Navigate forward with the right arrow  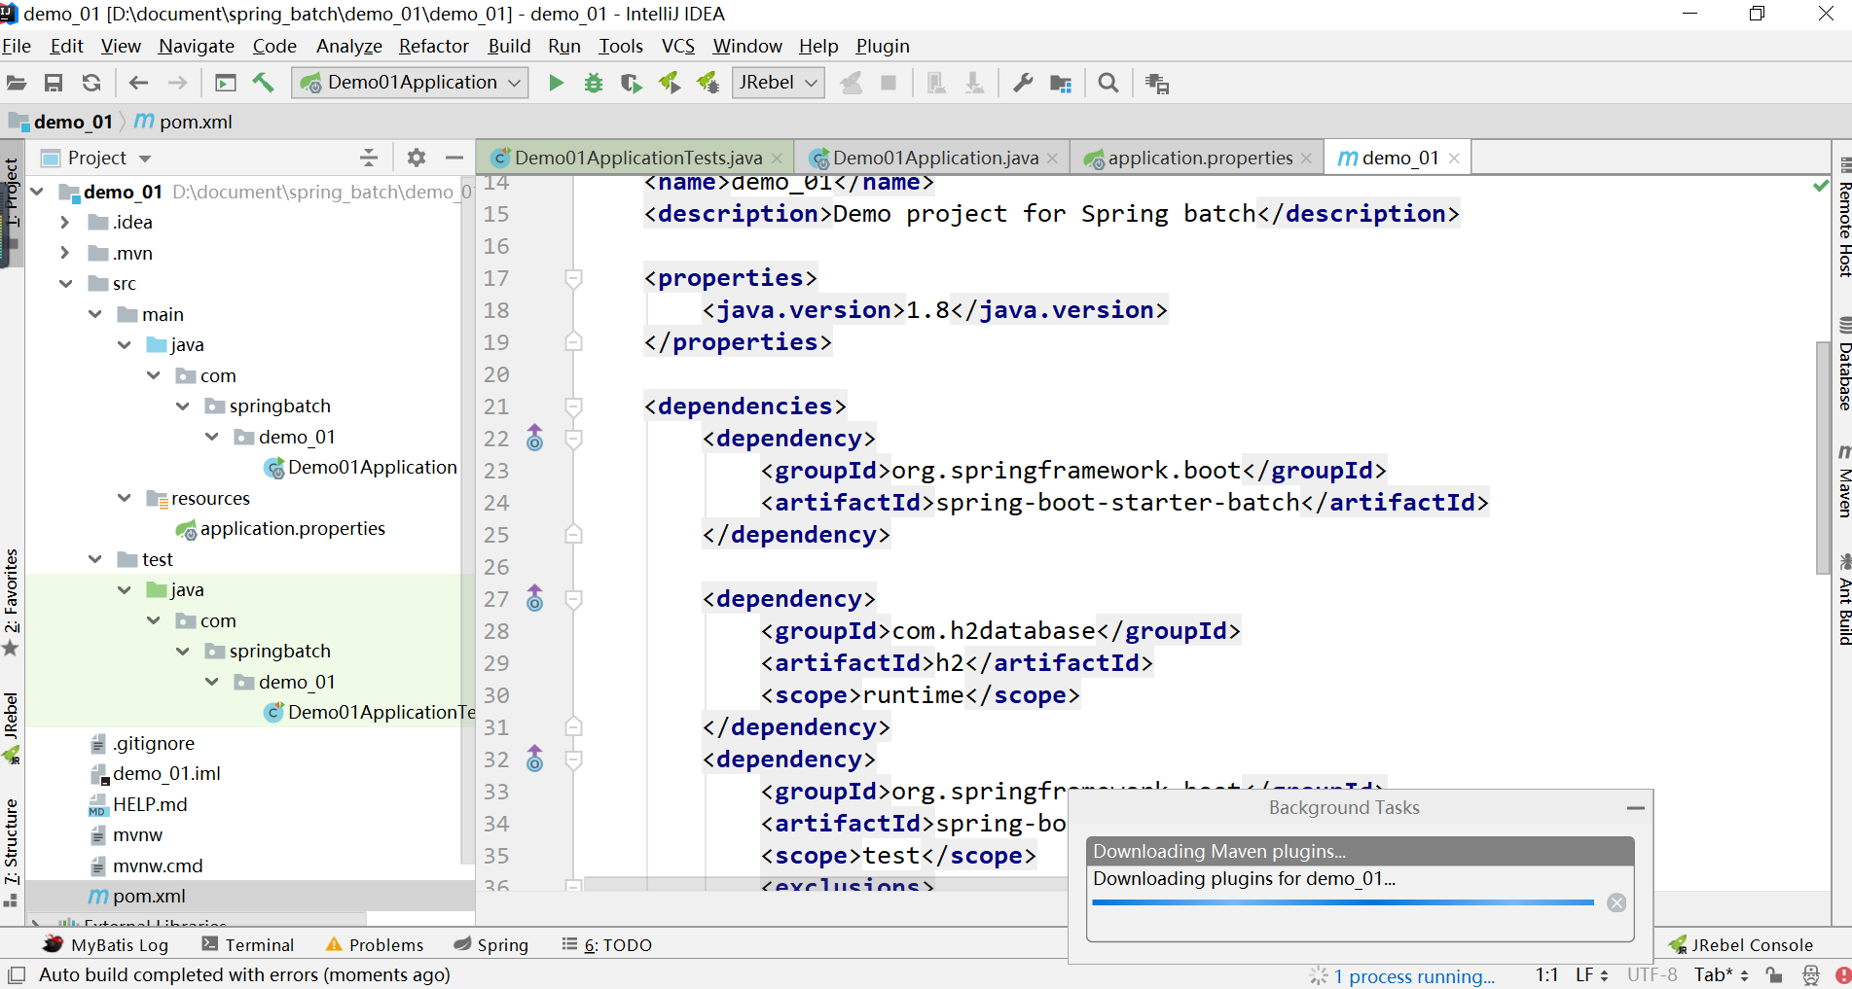(177, 84)
